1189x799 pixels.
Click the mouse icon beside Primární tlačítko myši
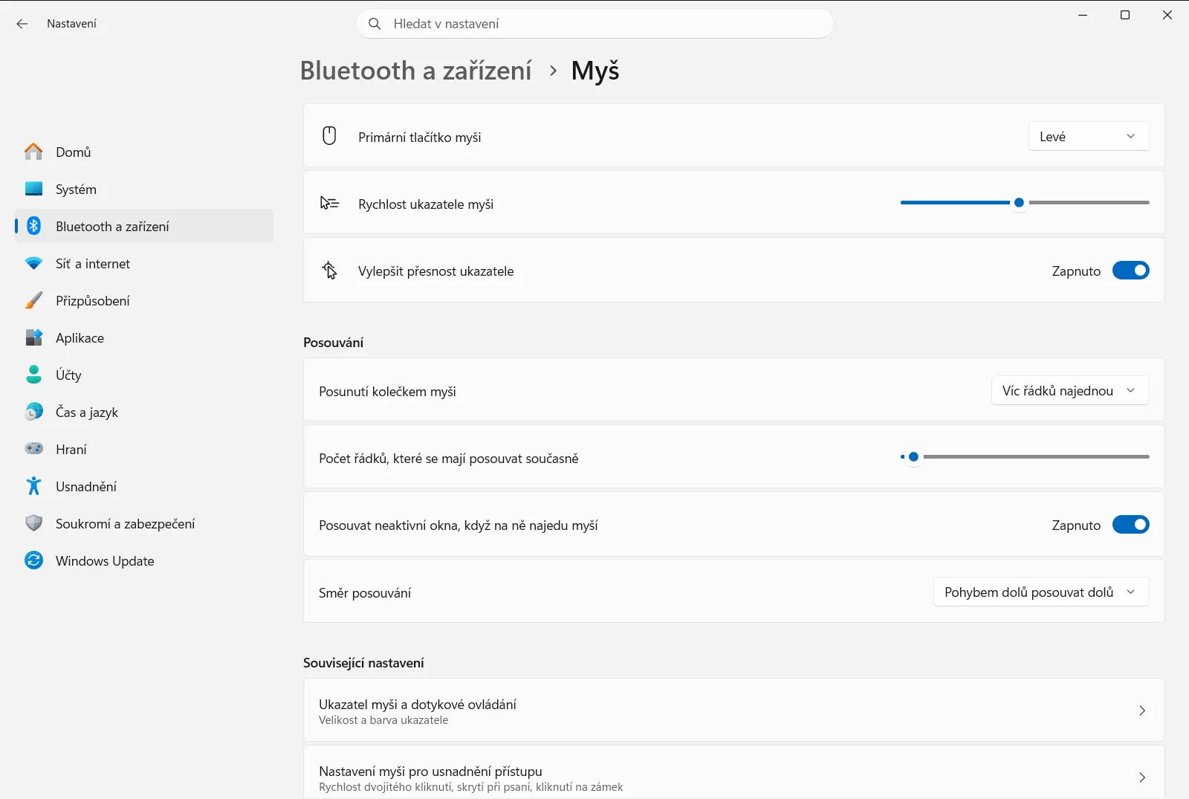click(329, 136)
